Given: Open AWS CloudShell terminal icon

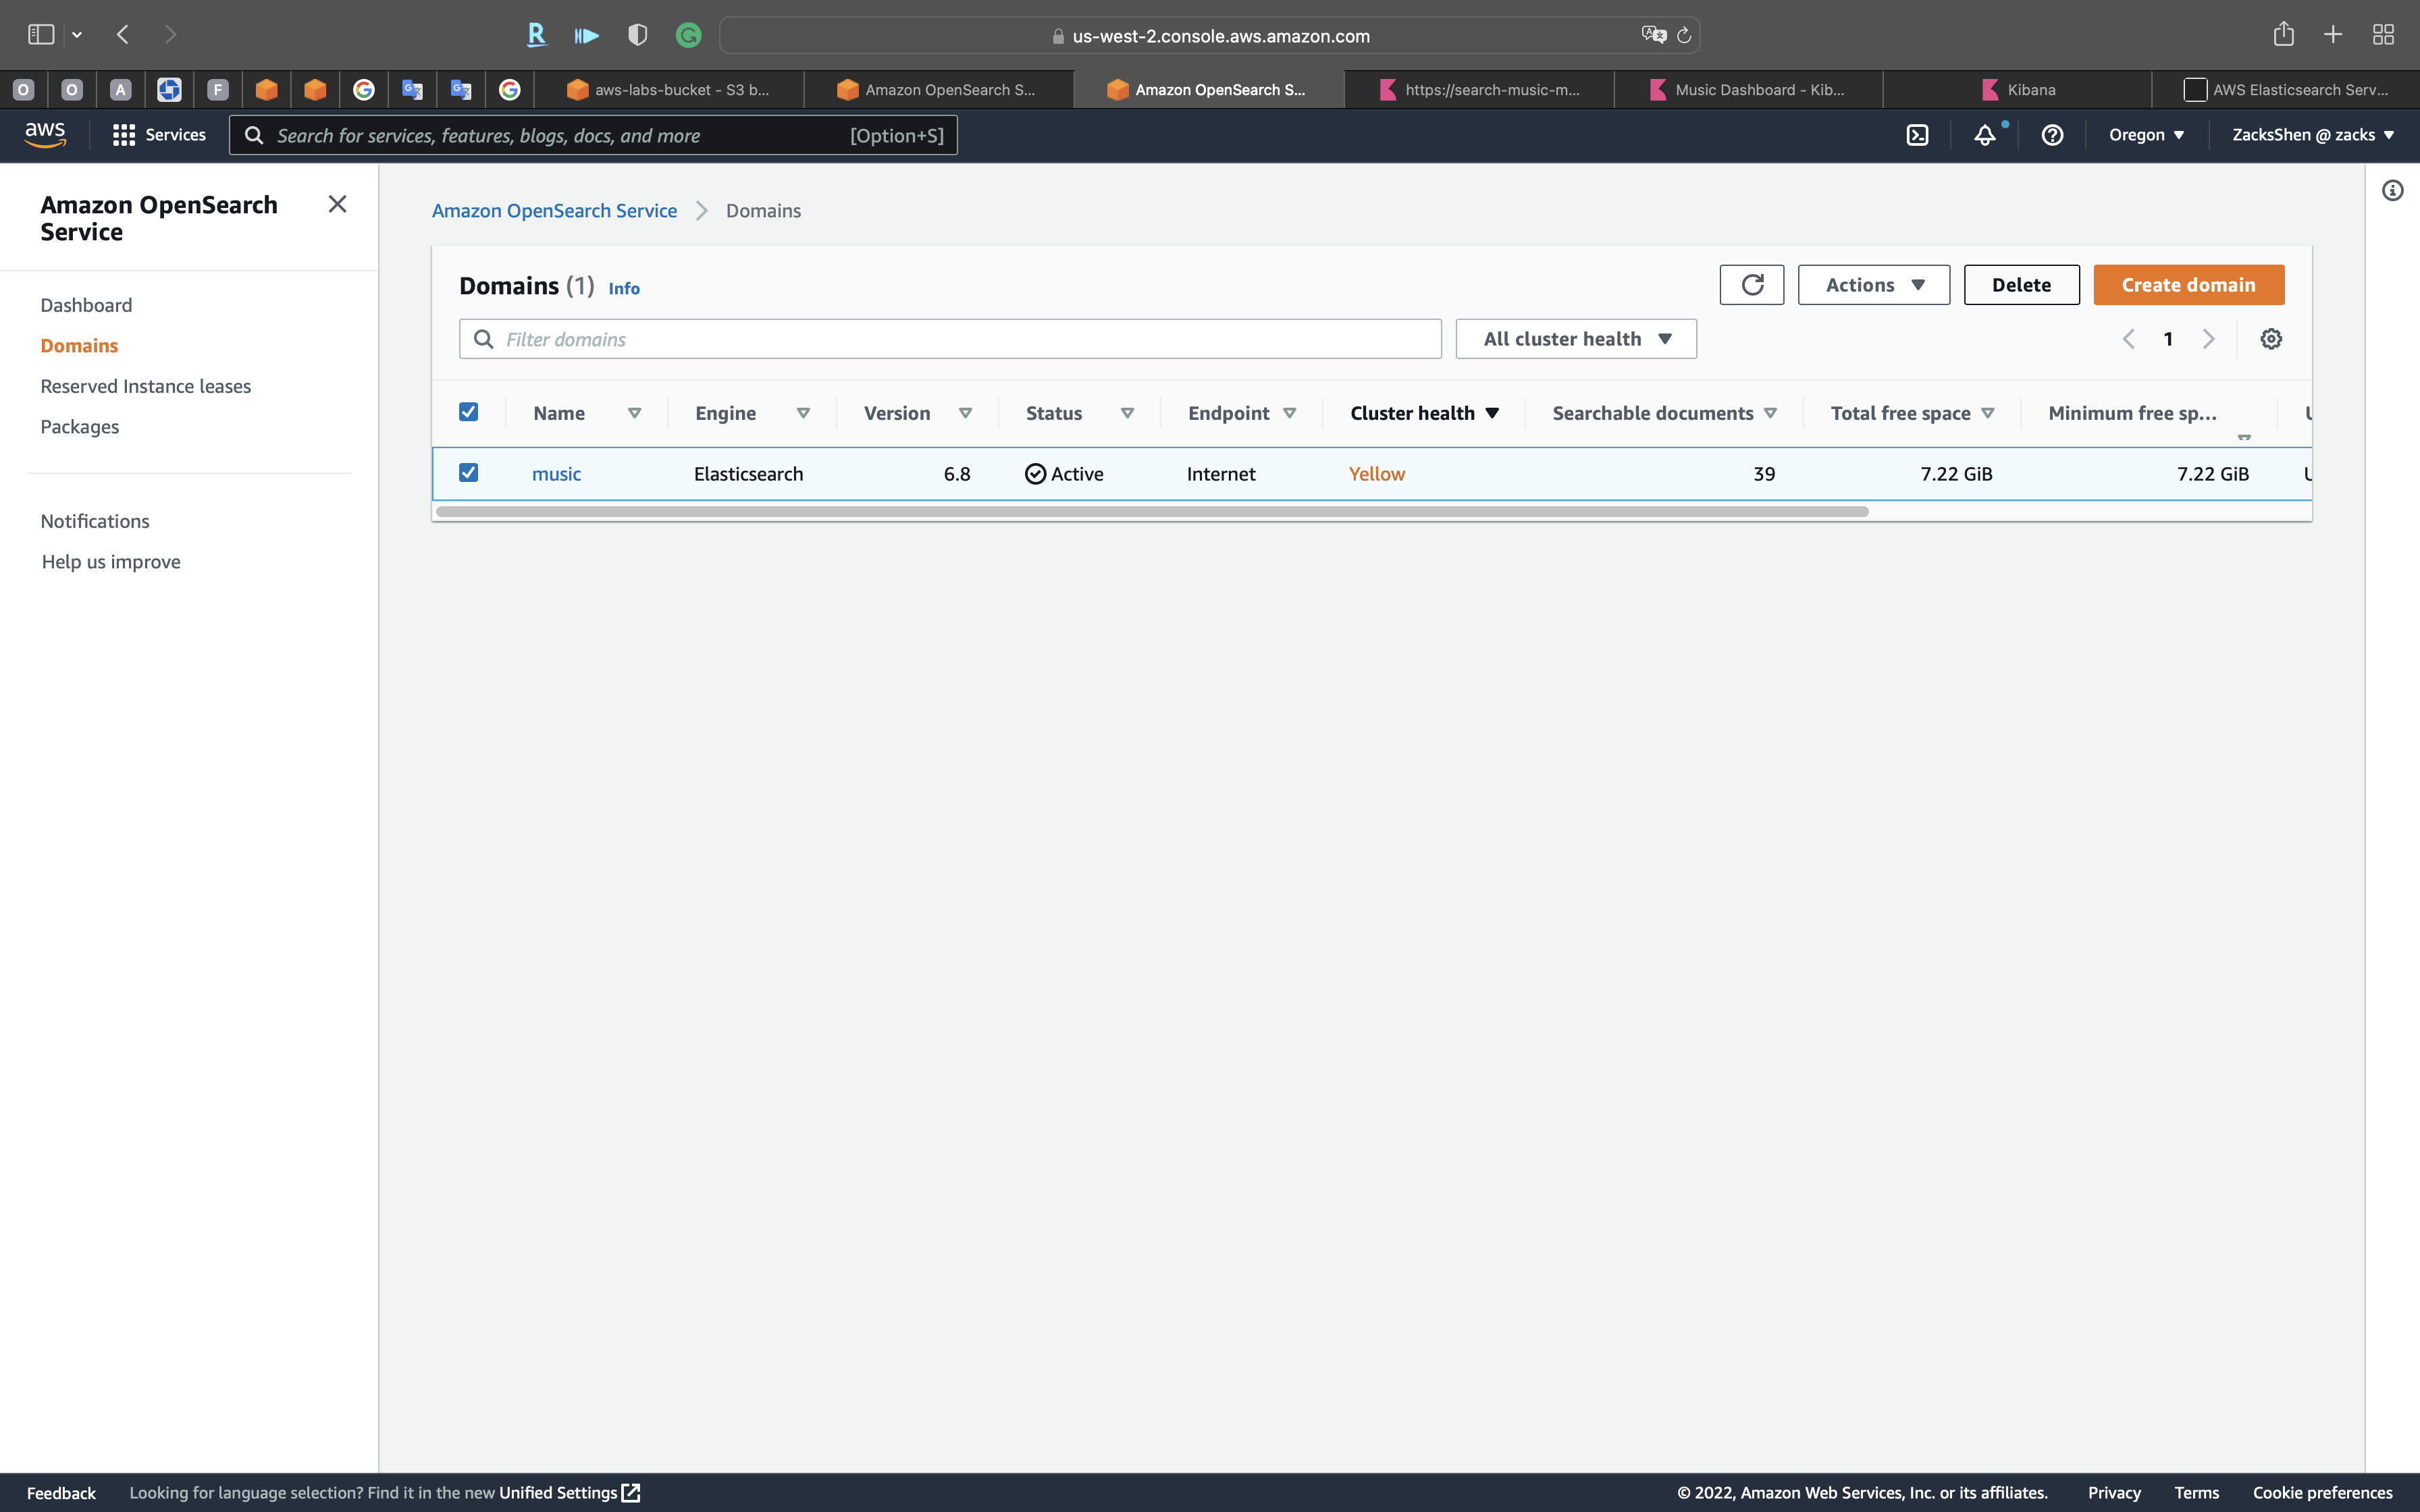Looking at the screenshot, I should [x=1917, y=135].
